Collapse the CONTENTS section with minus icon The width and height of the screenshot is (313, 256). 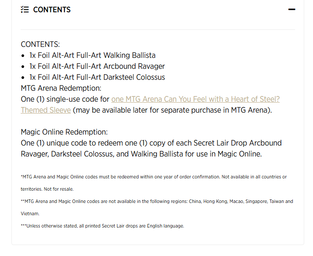pyautogui.click(x=292, y=10)
